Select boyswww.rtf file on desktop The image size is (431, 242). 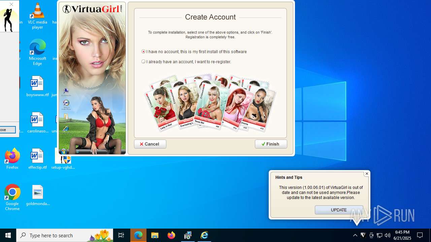37,86
